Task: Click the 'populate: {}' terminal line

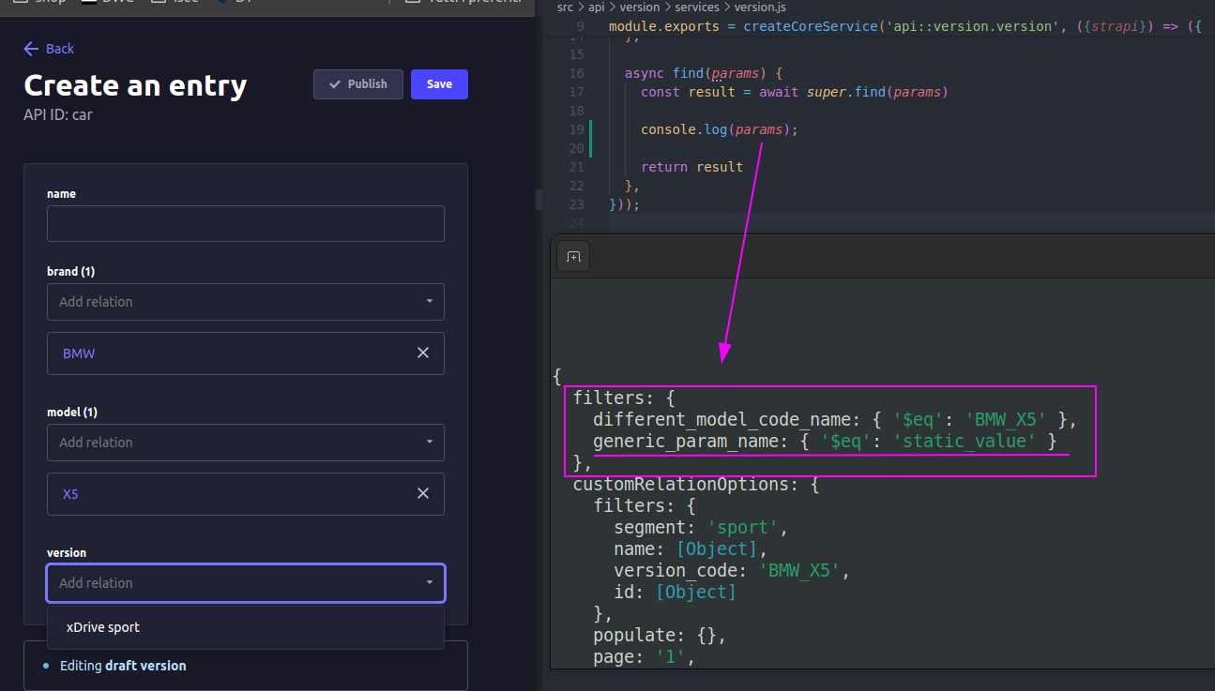Action: point(660,636)
